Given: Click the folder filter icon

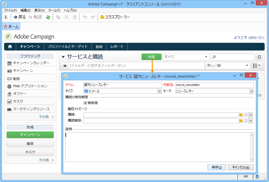Looking at the screenshot, I should click(65, 65).
